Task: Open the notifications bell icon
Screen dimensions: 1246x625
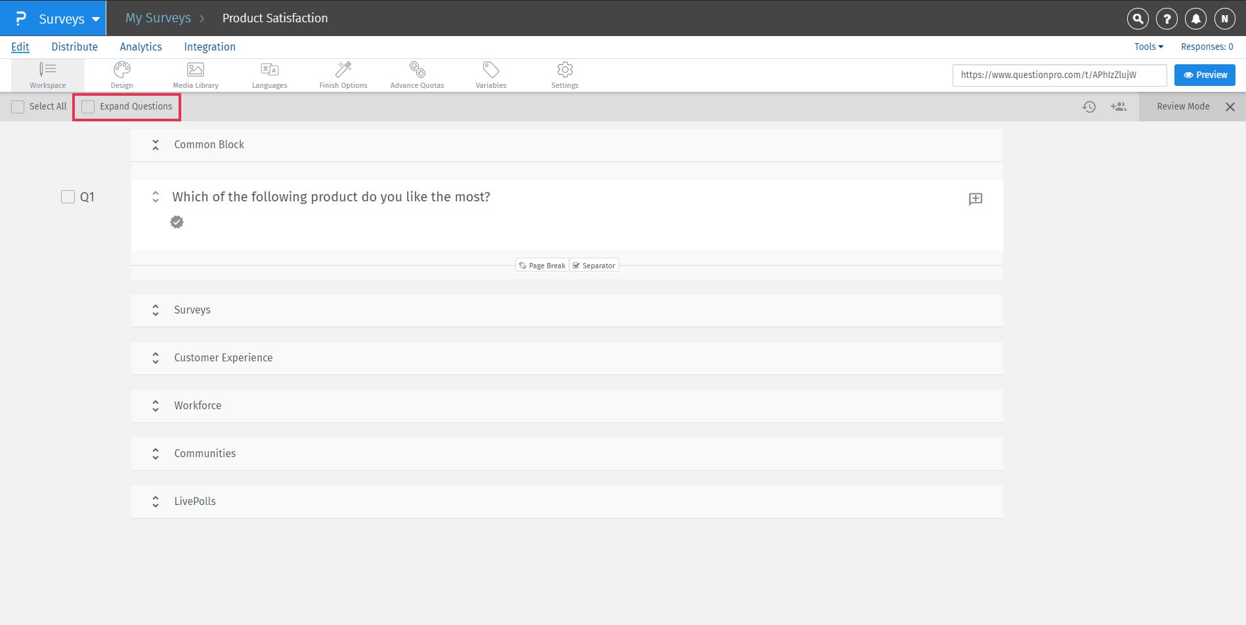Action: [1195, 19]
